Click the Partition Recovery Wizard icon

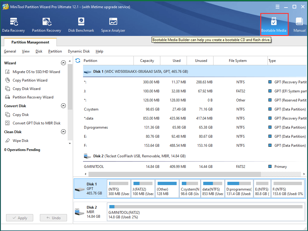(x=7, y=97)
